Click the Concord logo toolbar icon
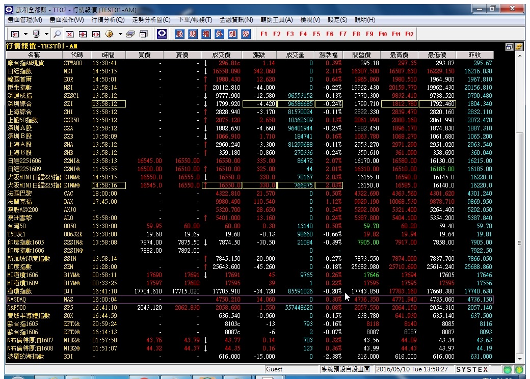This screenshot has width=530, height=379. tap(162, 34)
